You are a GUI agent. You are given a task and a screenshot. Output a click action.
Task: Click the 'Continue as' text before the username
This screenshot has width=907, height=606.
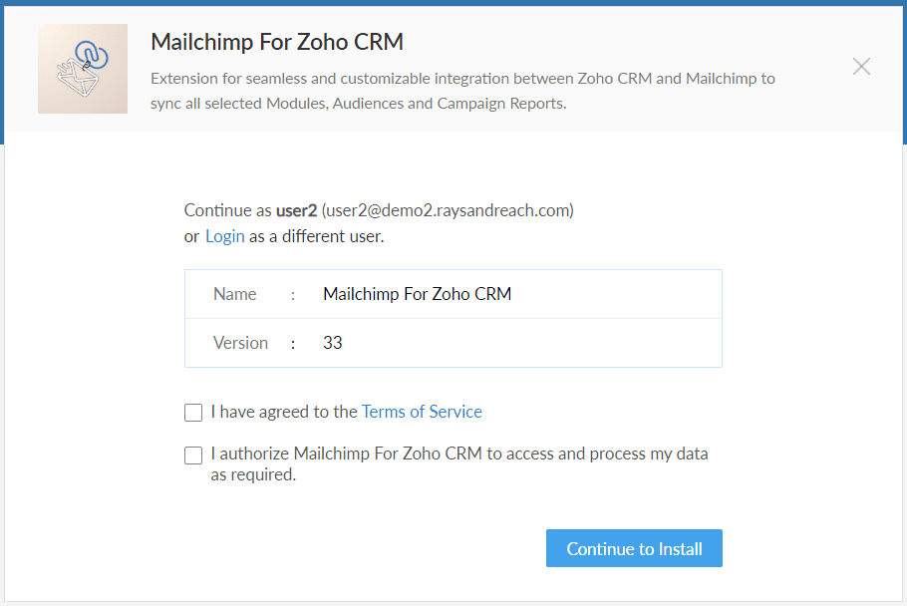(228, 210)
